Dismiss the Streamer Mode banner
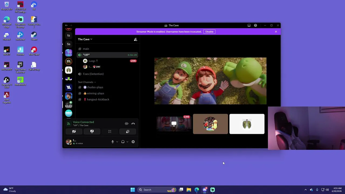The image size is (345, 194). (276, 32)
